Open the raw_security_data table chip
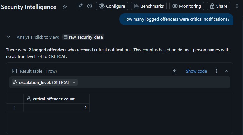The width and height of the screenshot is (243, 135). click(x=83, y=37)
